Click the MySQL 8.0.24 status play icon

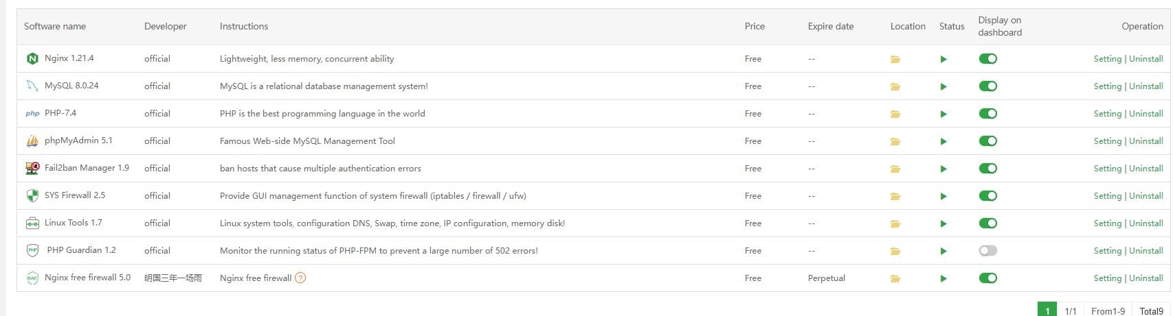[x=943, y=86]
